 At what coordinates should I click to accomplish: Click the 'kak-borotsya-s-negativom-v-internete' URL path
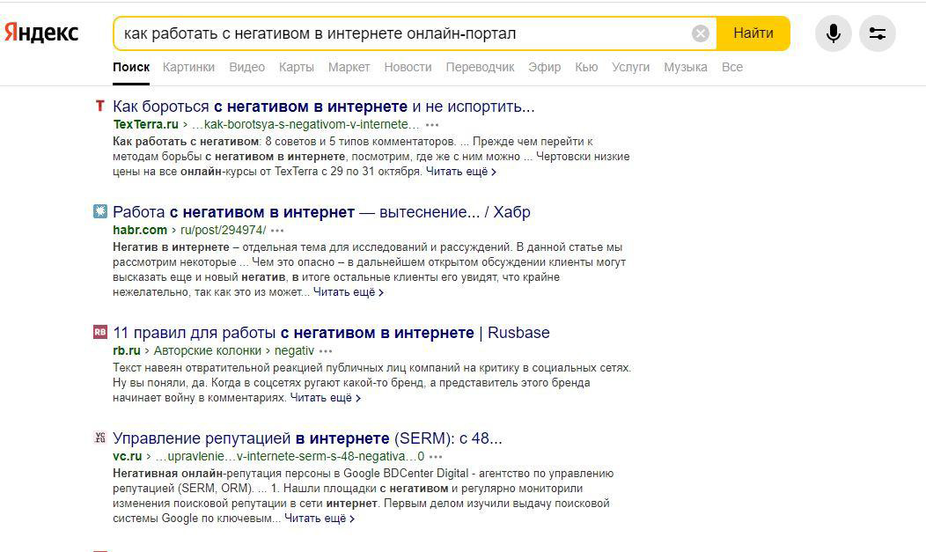(x=306, y=124)
